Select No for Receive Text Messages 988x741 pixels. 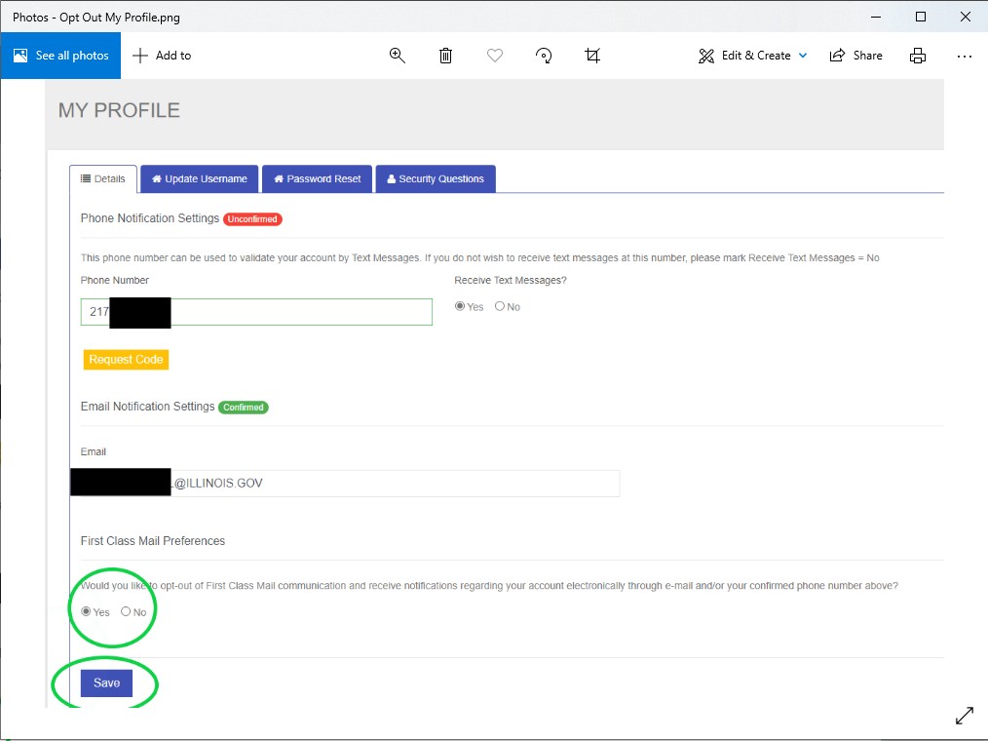click(x=500, y=306)
